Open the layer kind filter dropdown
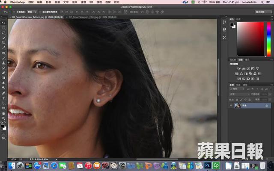Viewport: 274px width, 171px height. [237, 89]
